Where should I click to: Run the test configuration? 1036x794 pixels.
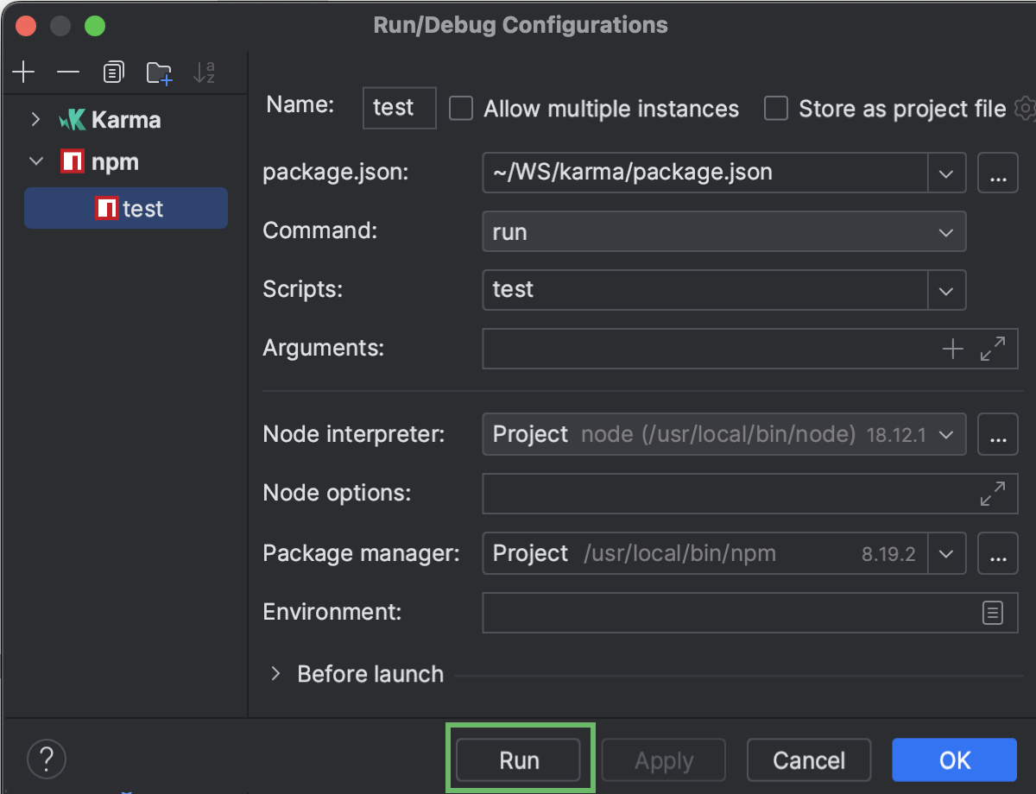point(519,759)
